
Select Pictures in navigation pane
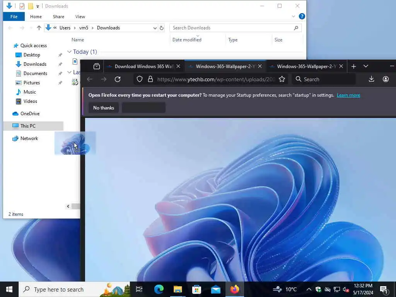[32, 83]
